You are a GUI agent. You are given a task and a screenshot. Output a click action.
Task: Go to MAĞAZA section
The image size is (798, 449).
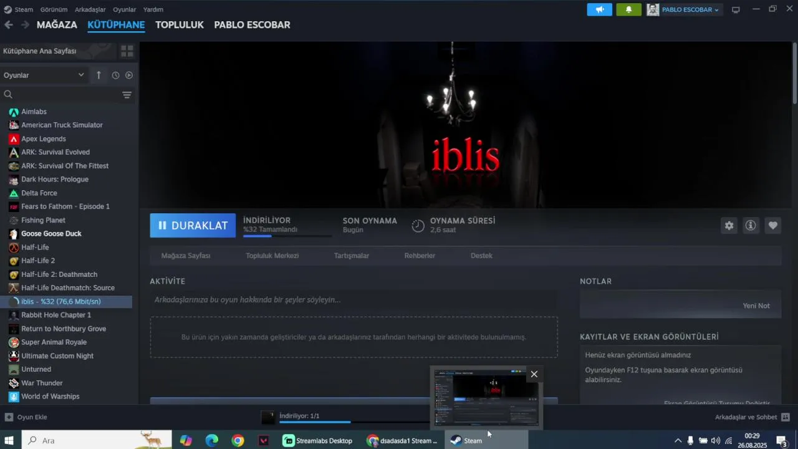[x=57, y=25]
